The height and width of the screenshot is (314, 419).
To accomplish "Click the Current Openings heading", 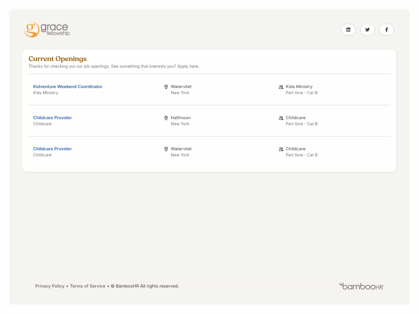I will point(58,59).
